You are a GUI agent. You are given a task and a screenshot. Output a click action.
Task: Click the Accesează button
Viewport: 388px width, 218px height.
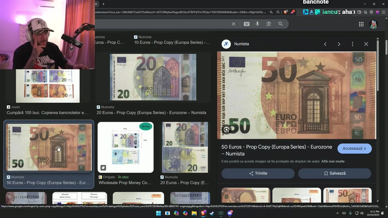coord(354,149)
